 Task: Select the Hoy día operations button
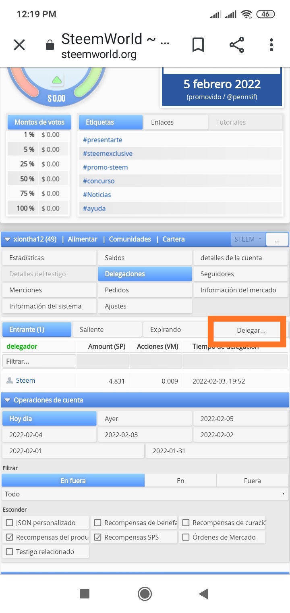coord(49,419)
